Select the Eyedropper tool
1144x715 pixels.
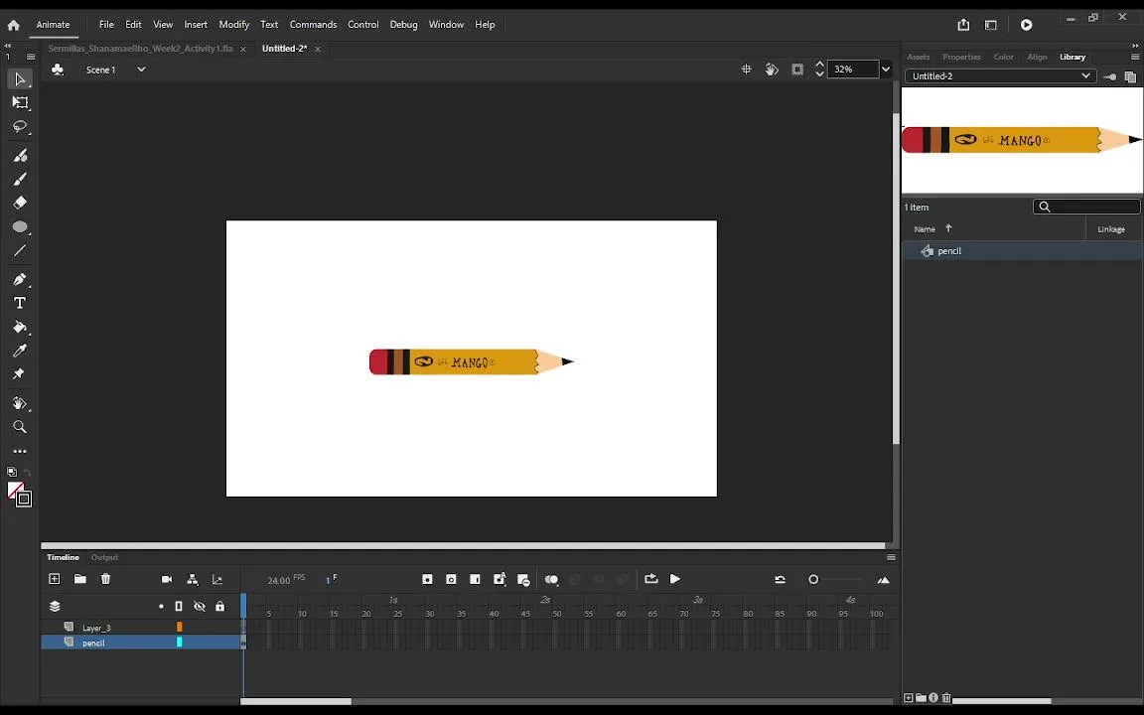point(20,351)
